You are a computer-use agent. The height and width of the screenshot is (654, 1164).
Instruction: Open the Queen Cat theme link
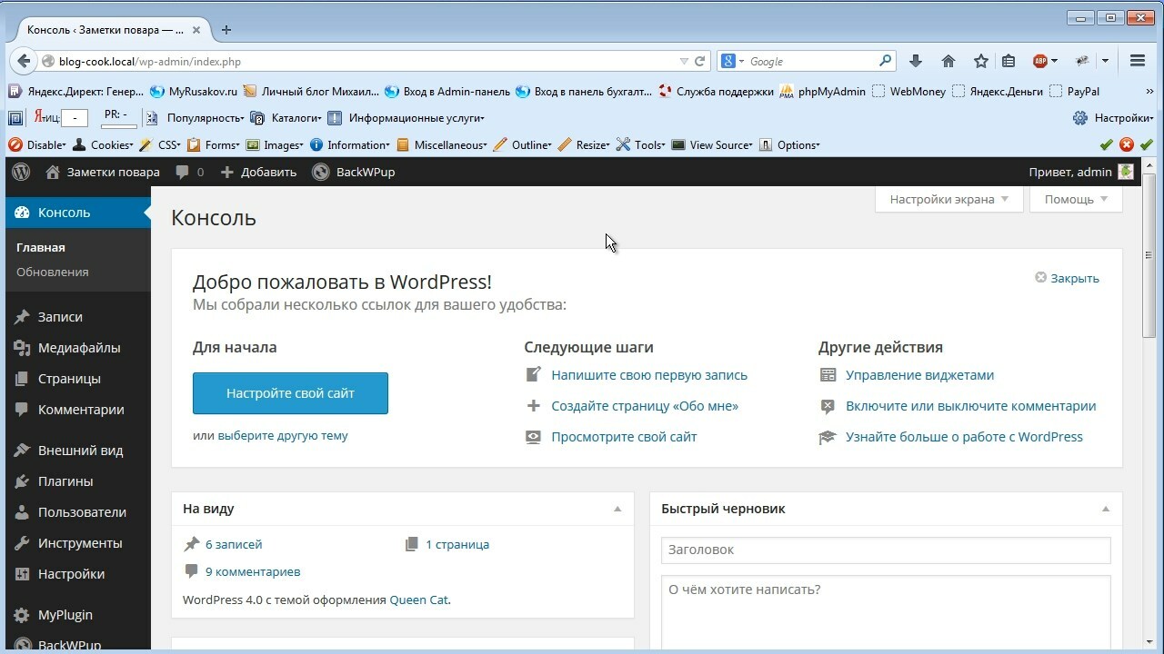[418, 599]
